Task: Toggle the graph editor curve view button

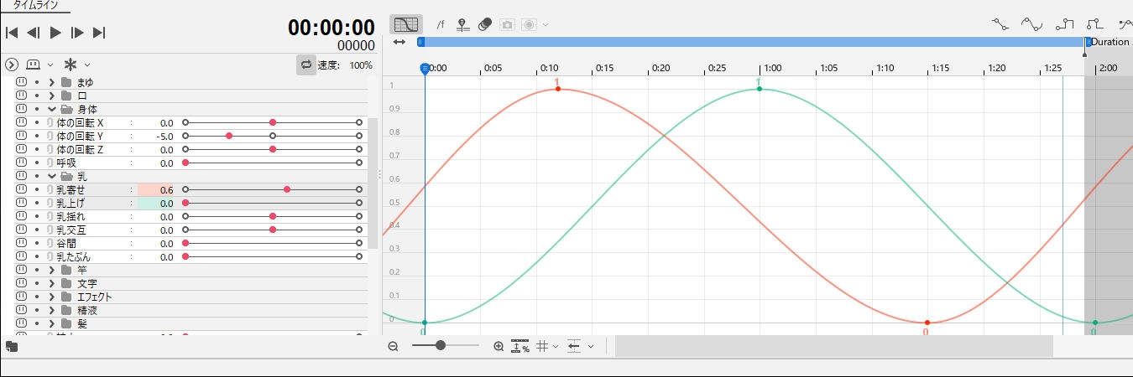Action: [x=406, y=24]
